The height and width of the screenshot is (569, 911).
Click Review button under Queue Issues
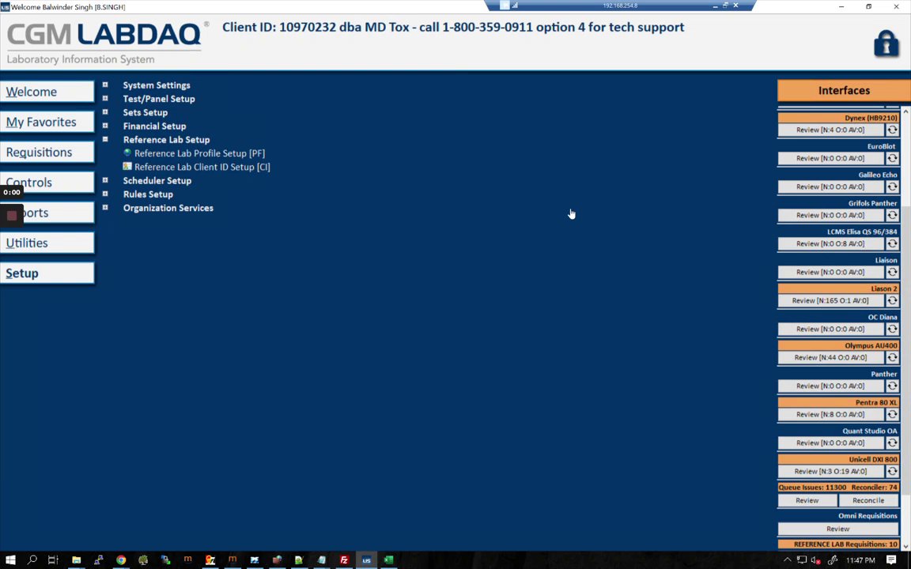pyautogui.click(x=807, y=500)
